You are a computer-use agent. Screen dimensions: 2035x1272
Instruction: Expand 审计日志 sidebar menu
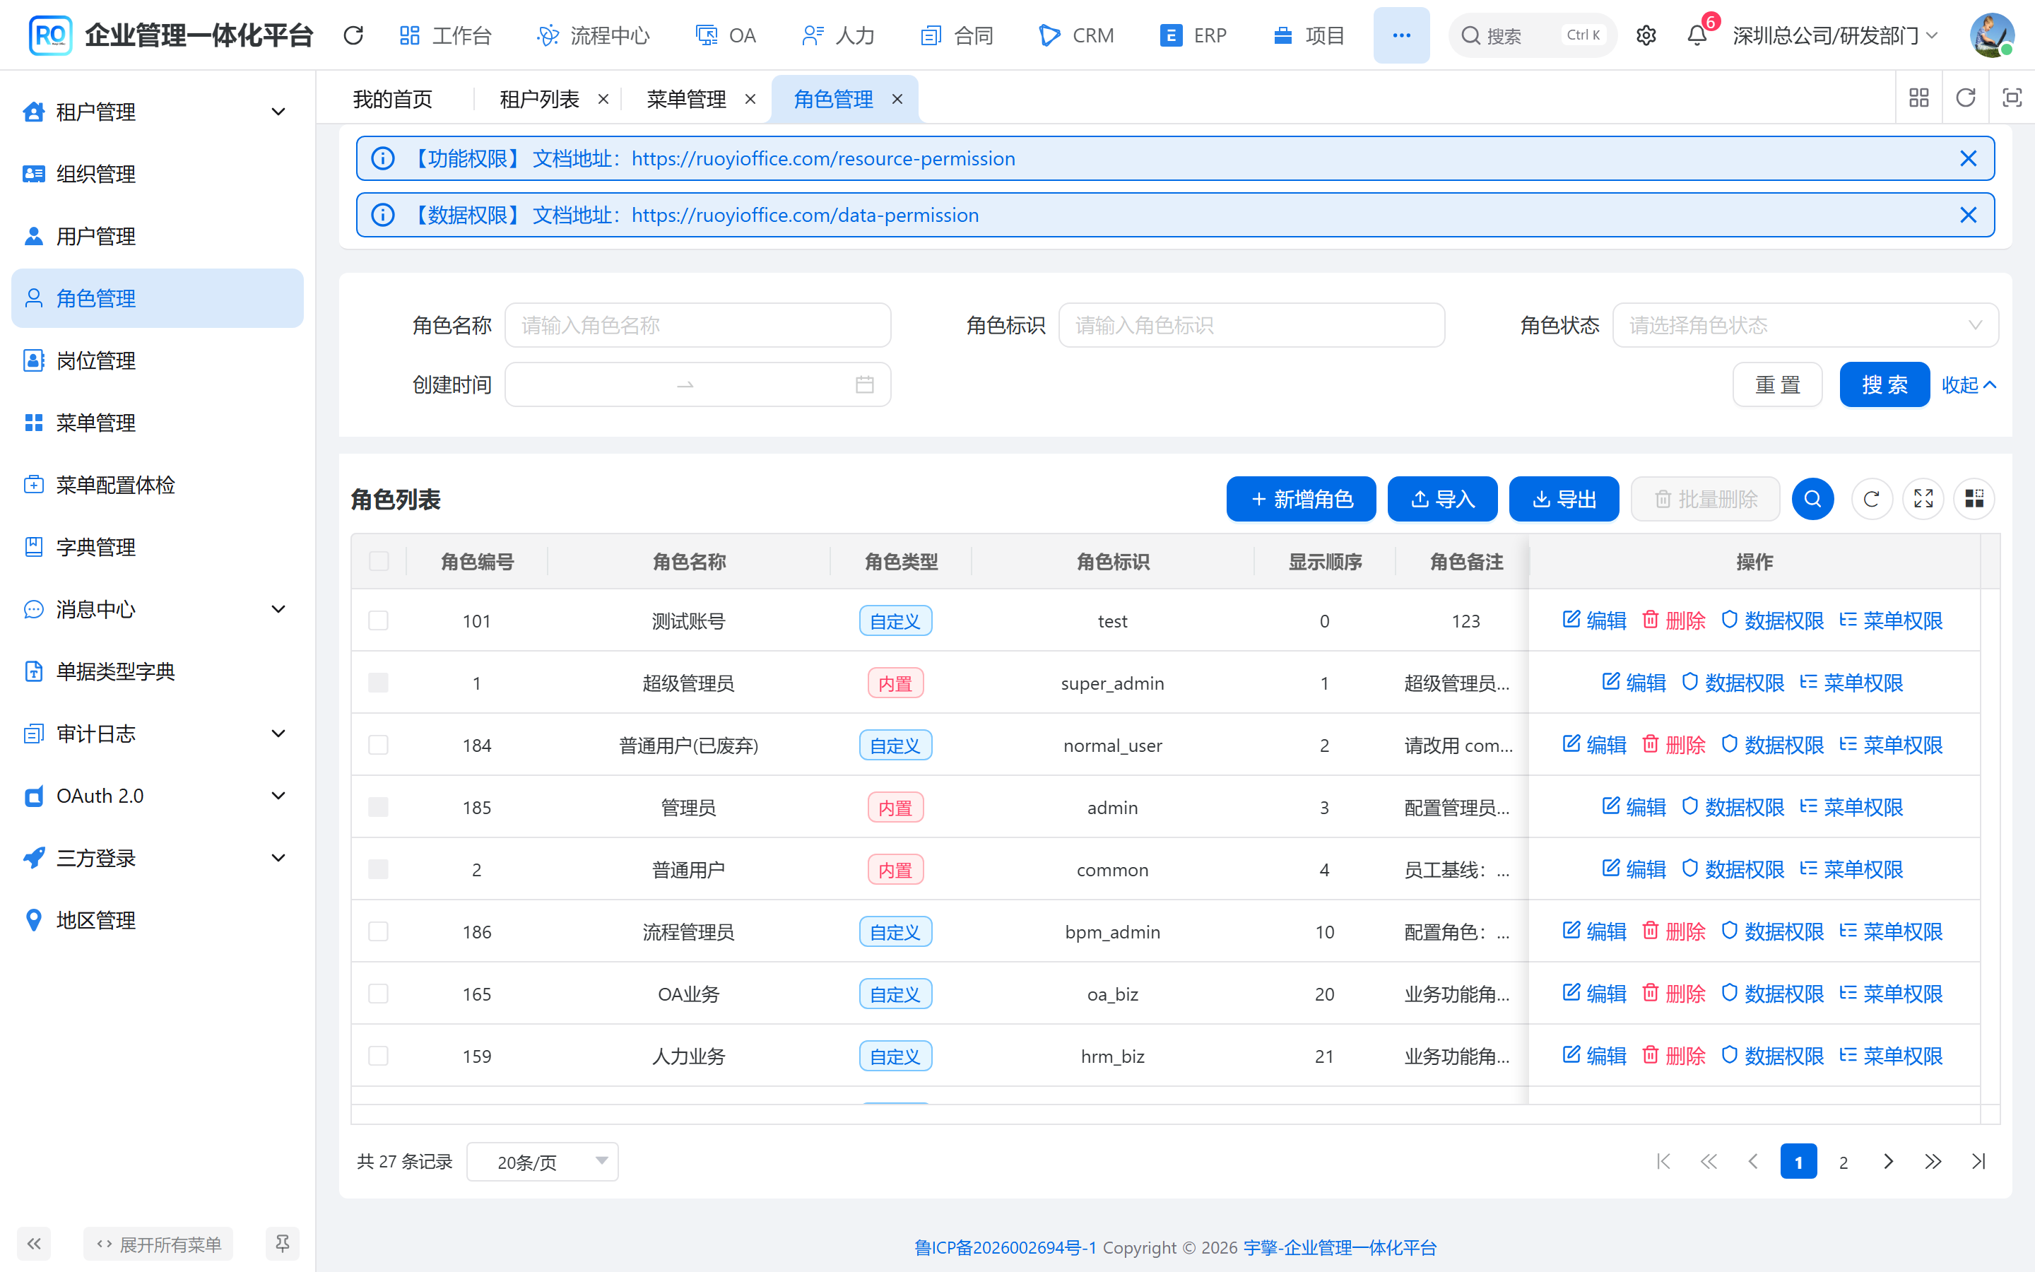[158, 734]
